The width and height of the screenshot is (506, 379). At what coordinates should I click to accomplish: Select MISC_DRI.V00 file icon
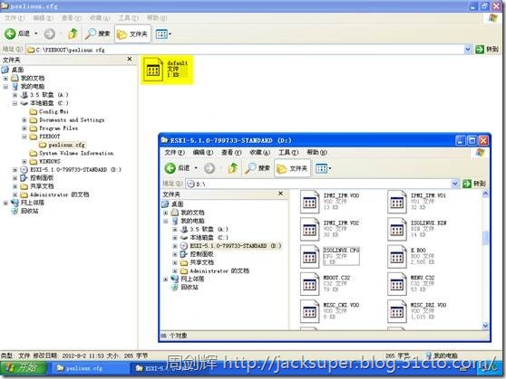397,311
